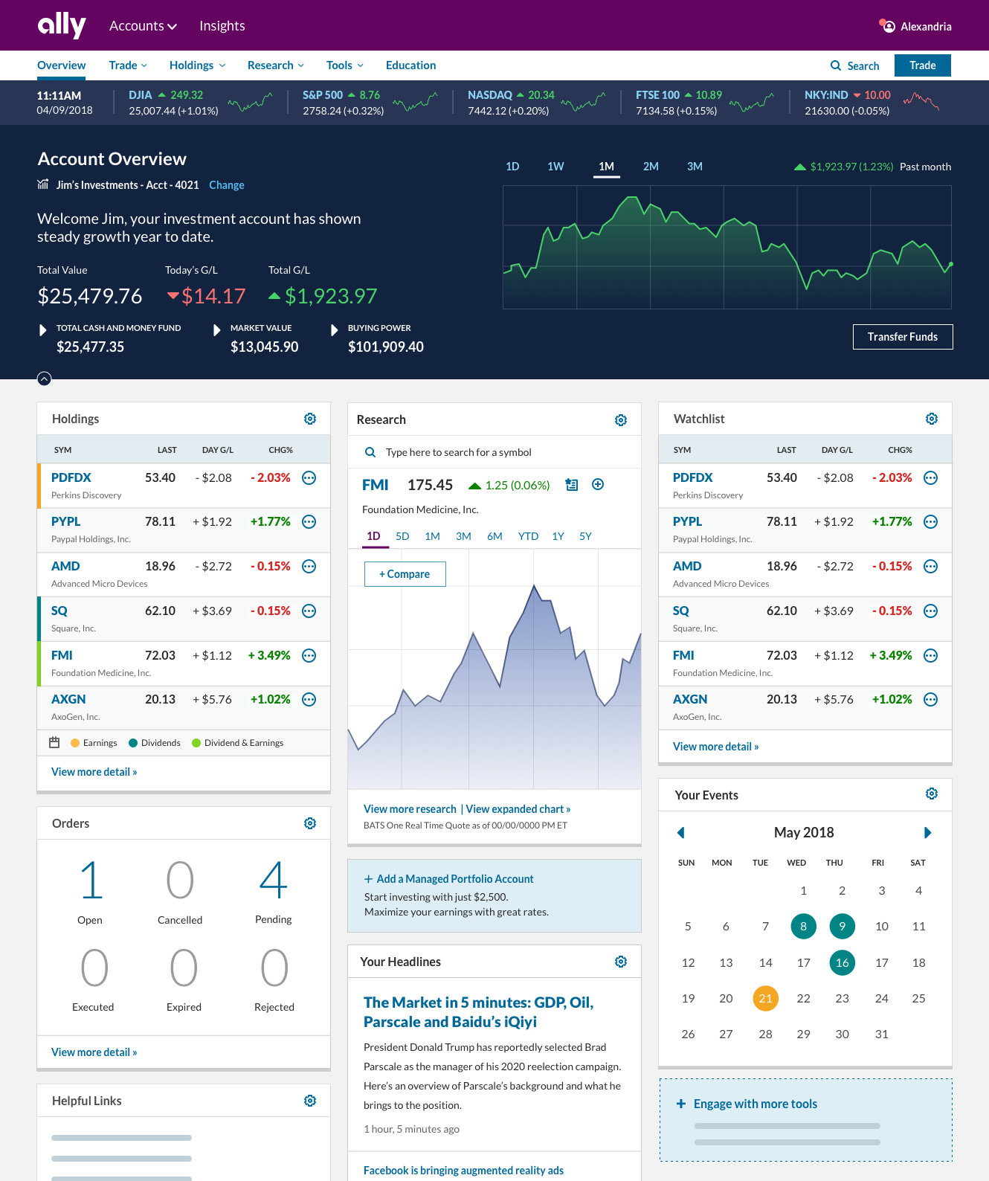The height and width of the screenshot is (1181, 989).
Task: Select the YTD tab in Research chart
Action: [528, 536]
